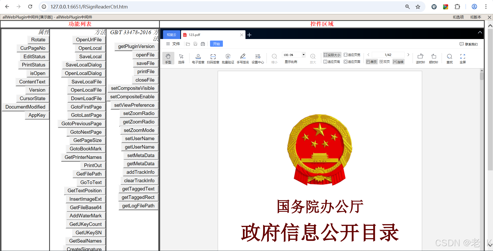Open the find (查找) search tool
493x251 pixels.
click(450, 58)
